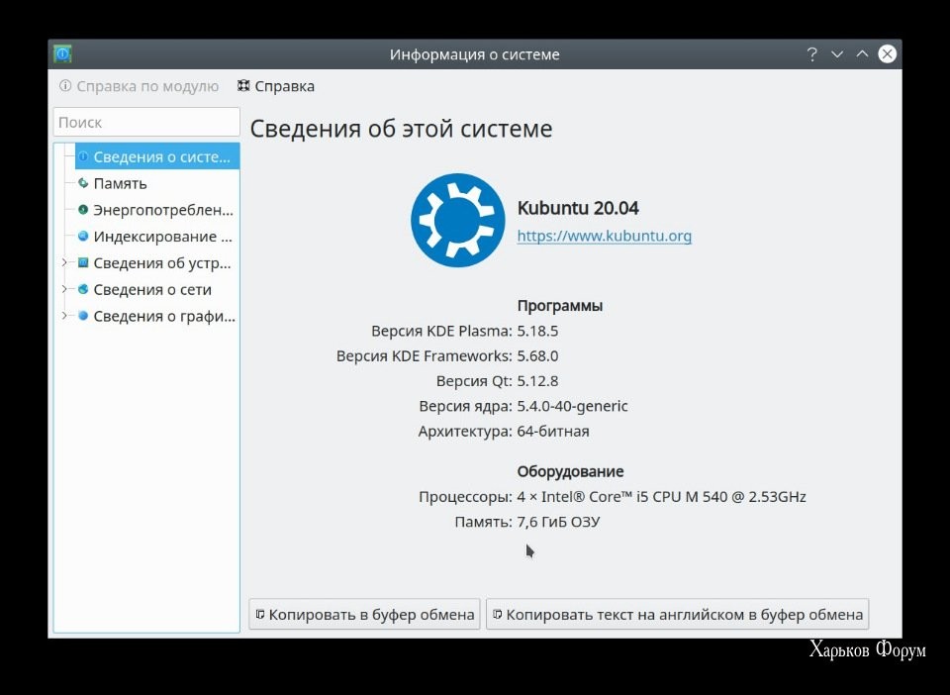Click the Оборудование section header
The height and width of the screenshot is (695, 950).
pyautogui.click(x=570, y=471)
